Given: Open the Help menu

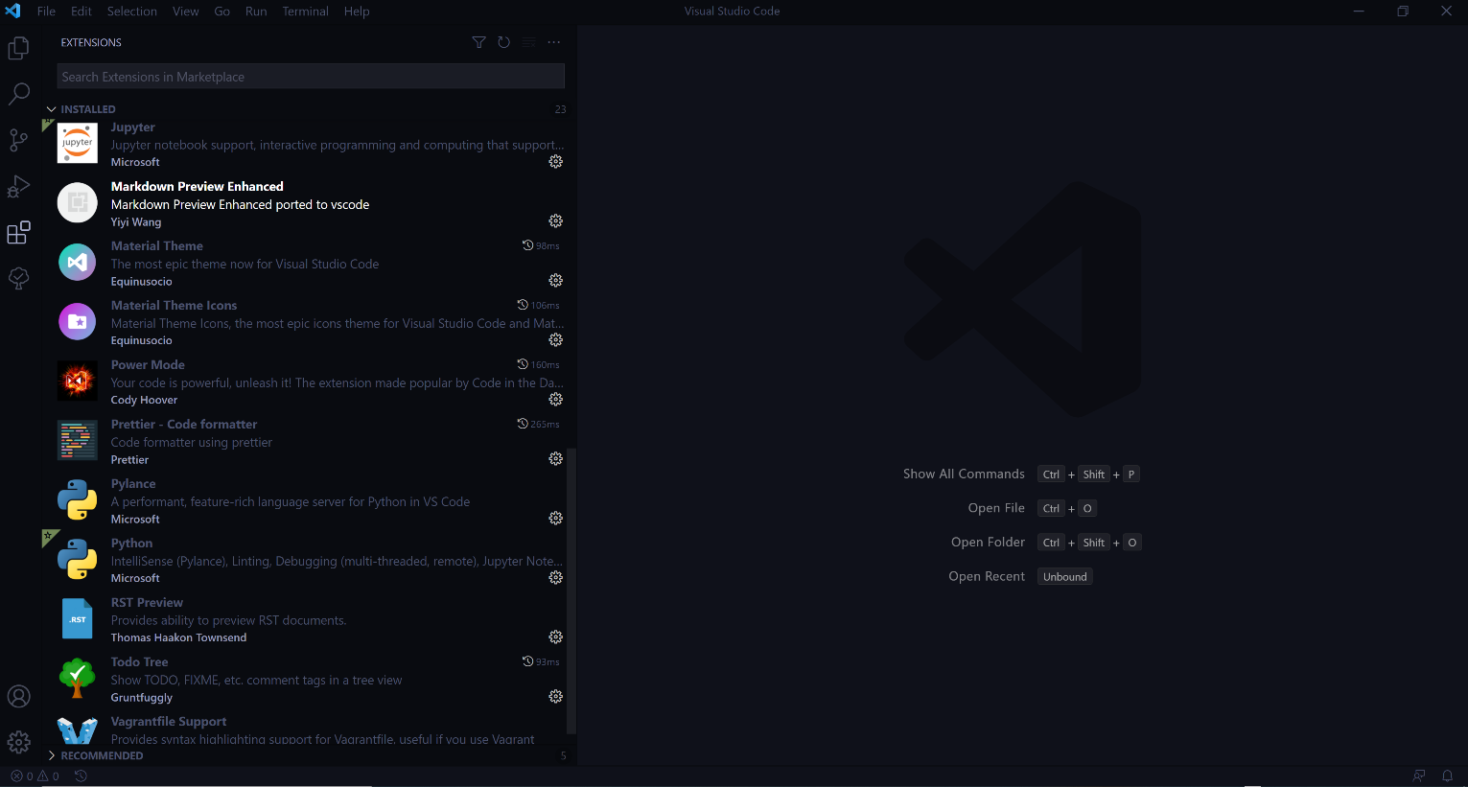Looking at the screenshot, I should 357,12.
